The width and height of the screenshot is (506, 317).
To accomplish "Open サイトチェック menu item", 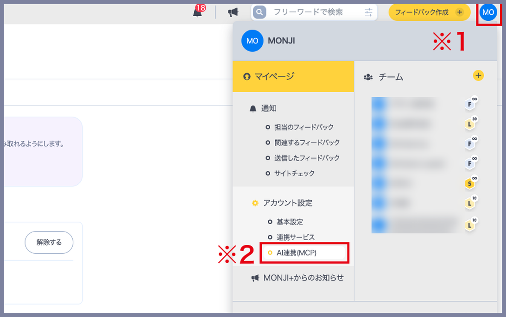I will pyautogui.click(x=294, y=174).
